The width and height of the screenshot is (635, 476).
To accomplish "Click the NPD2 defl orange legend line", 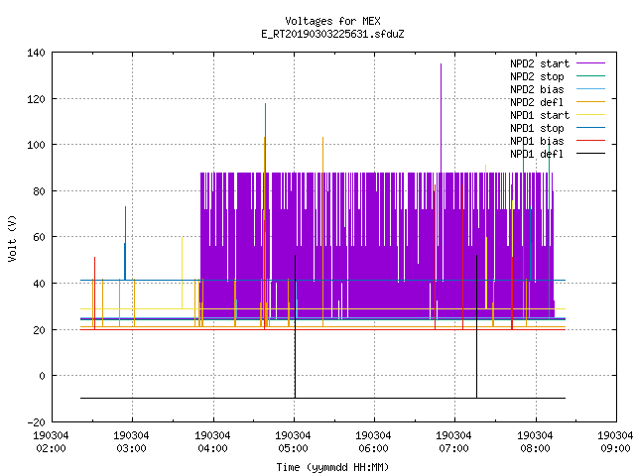I will pos(590,101).
